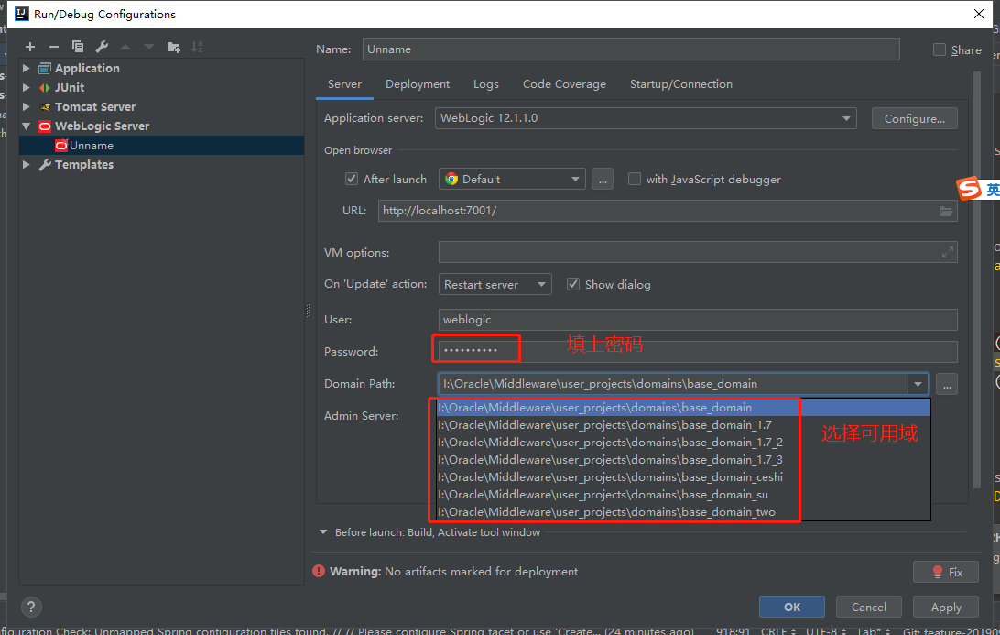Collapse the WebLogic Server tree node
This screenshot has height=635, width=1000.
tap(27, 126)
